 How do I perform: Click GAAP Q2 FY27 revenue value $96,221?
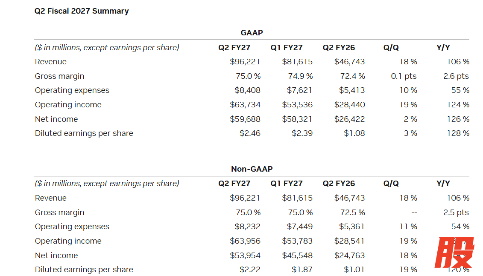[x=245, y=62]
